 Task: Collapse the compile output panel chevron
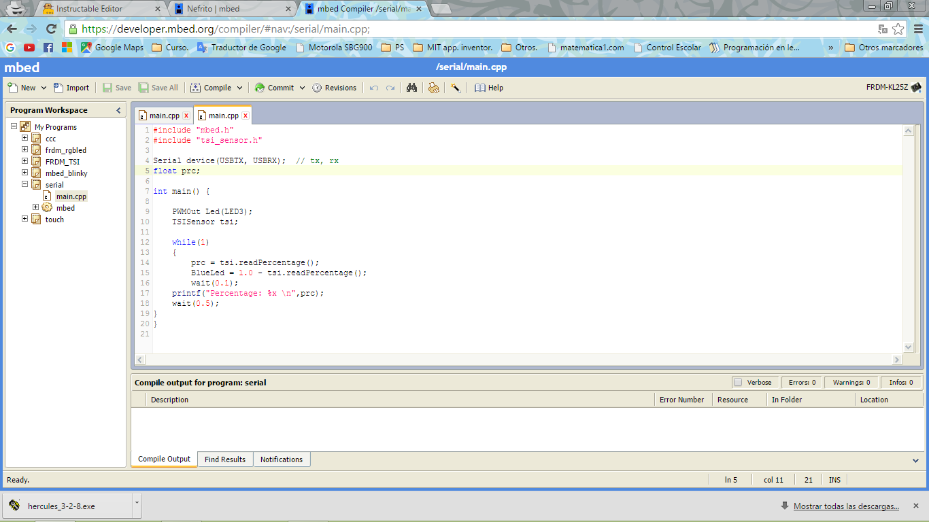coord(915,460)
